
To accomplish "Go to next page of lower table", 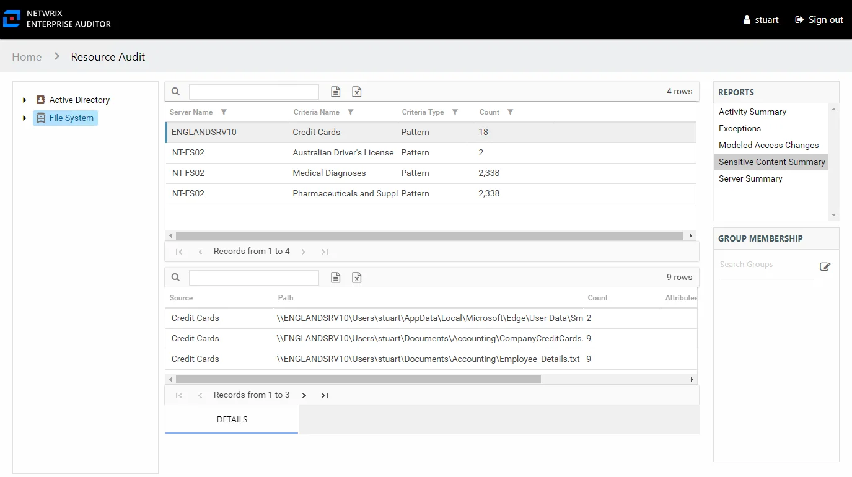I will (304, 395).
